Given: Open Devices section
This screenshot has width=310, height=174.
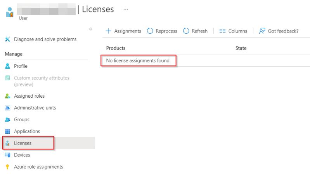Looking at the screenshot, I should (22, 155).
